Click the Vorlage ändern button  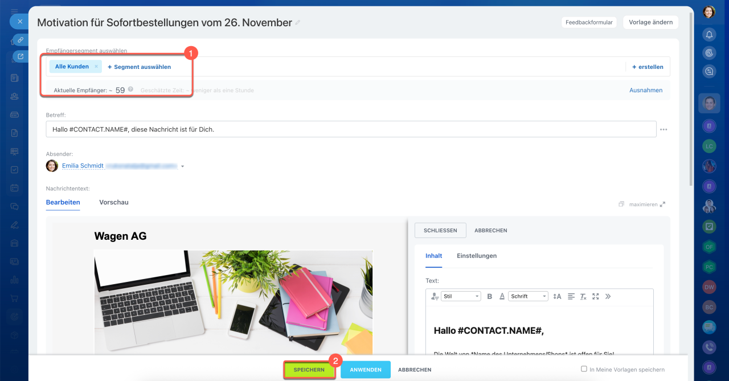(x=650, y=22)
